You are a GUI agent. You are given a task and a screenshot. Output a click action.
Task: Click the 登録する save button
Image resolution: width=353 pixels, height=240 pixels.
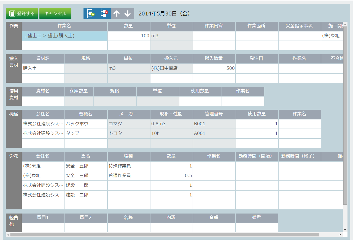point(22,14)
